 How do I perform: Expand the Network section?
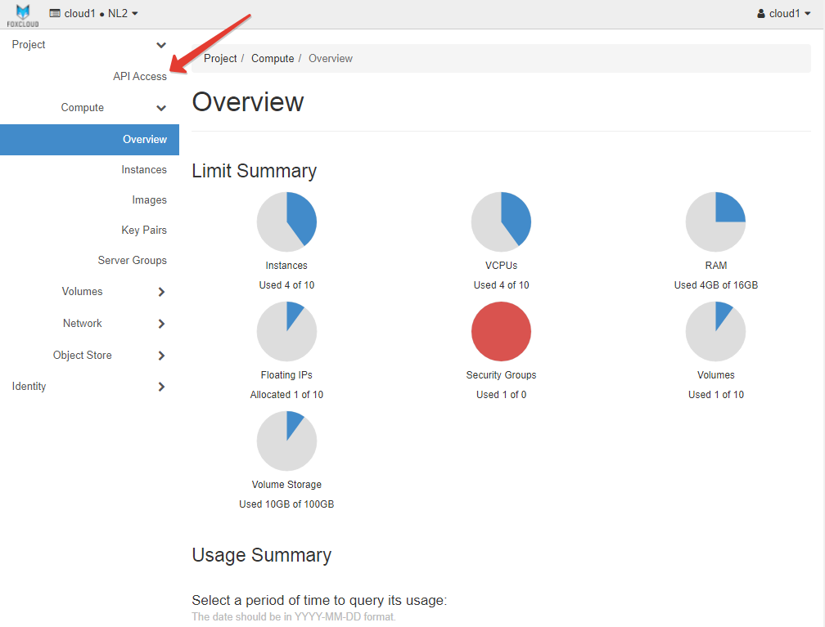161,324
